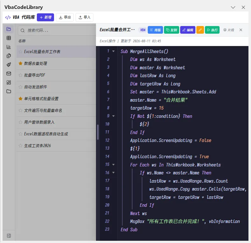Click the 编辑 edit button
The height and width of the screenshot is (243, 251).
tap(187, 30)
